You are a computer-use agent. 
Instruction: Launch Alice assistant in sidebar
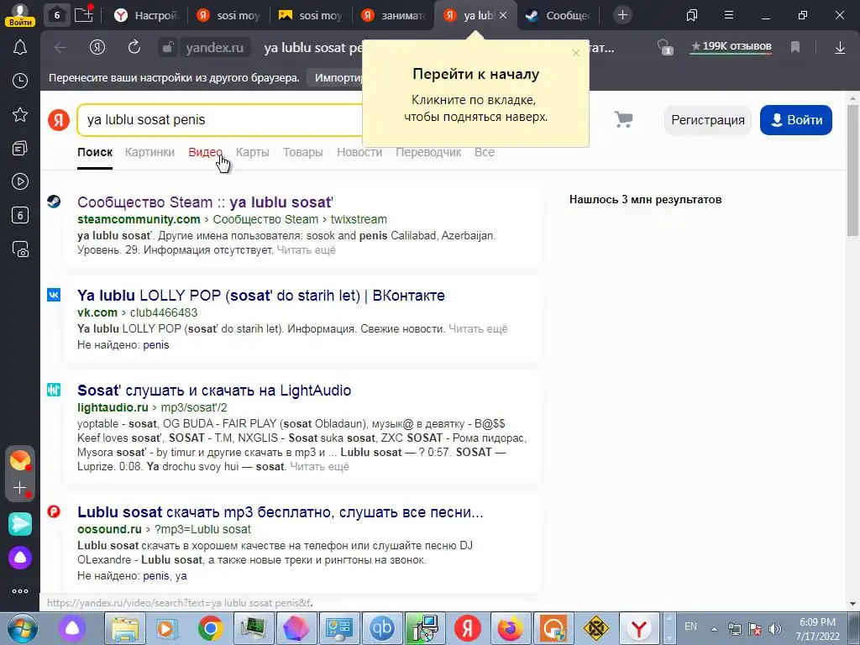click(x=20, y=558)
